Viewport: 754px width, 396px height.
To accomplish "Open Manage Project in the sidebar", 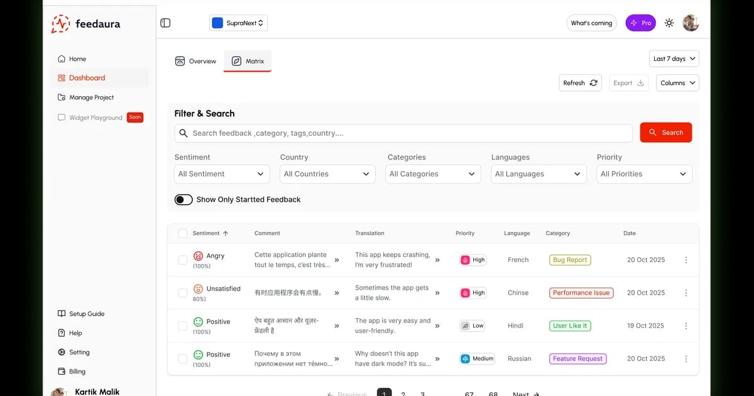I will [x=91, y=97].
